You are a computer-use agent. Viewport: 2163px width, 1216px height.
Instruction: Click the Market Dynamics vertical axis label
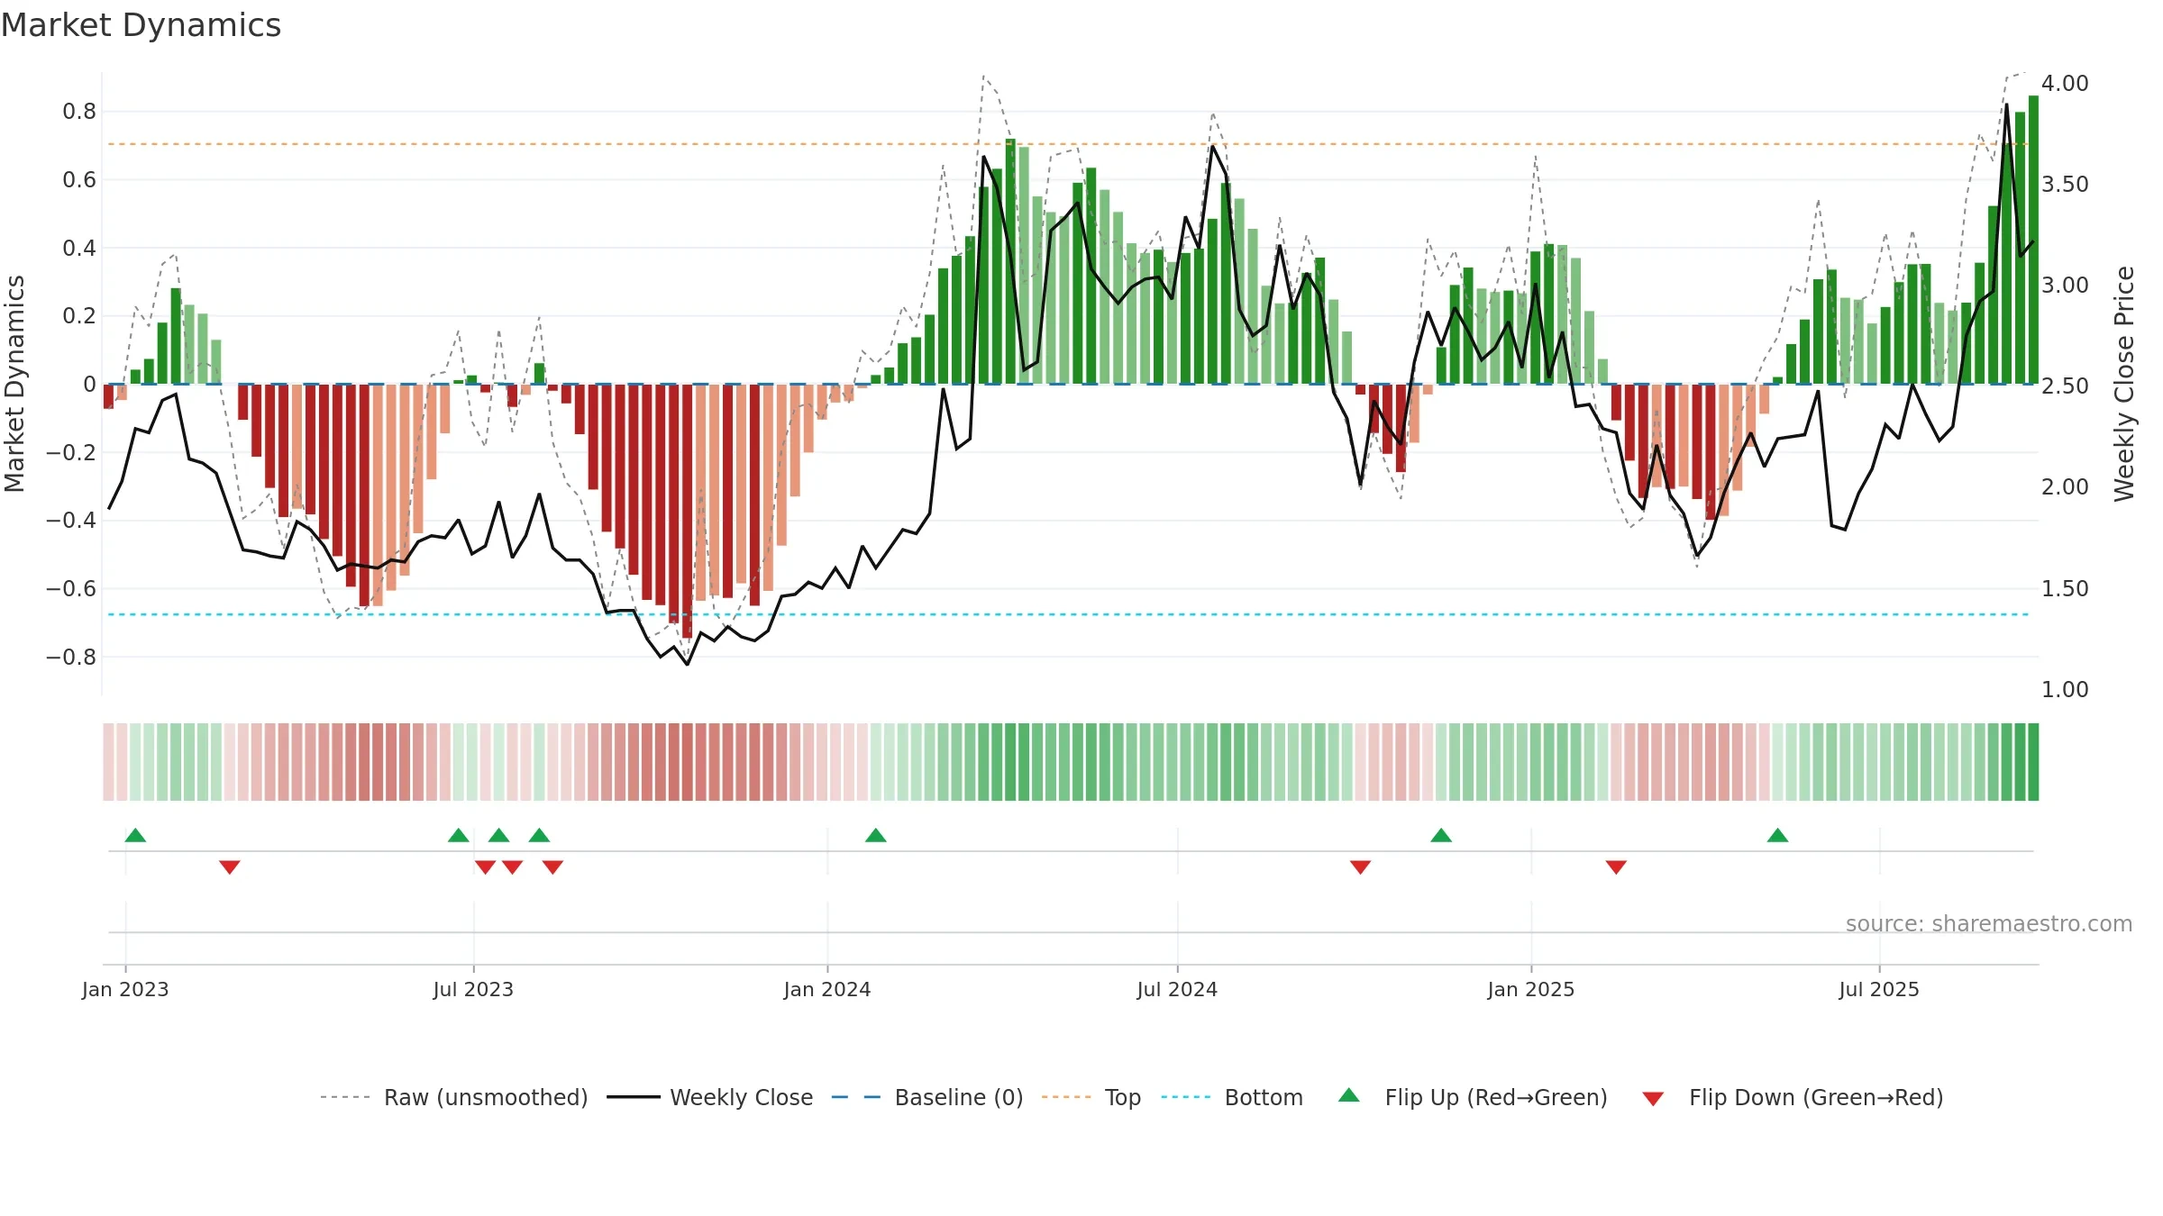tap(14, 384)
